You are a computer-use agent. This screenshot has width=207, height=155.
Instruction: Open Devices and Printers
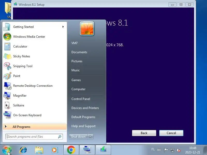85,108
